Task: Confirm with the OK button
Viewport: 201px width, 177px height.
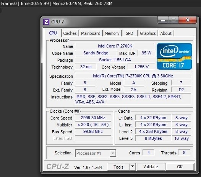Action: pos(180,167)
